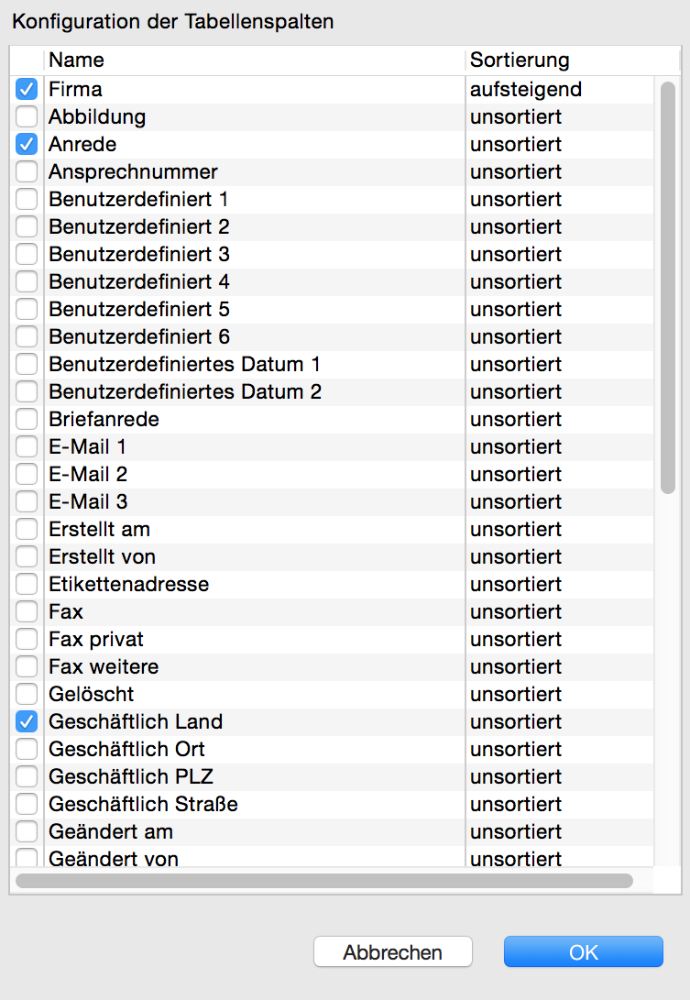The width and height of the screenshot is (690, 1000).
Task: Select the Etikettenadresse row
Action: pyautogui.click(x=332, y=584)
